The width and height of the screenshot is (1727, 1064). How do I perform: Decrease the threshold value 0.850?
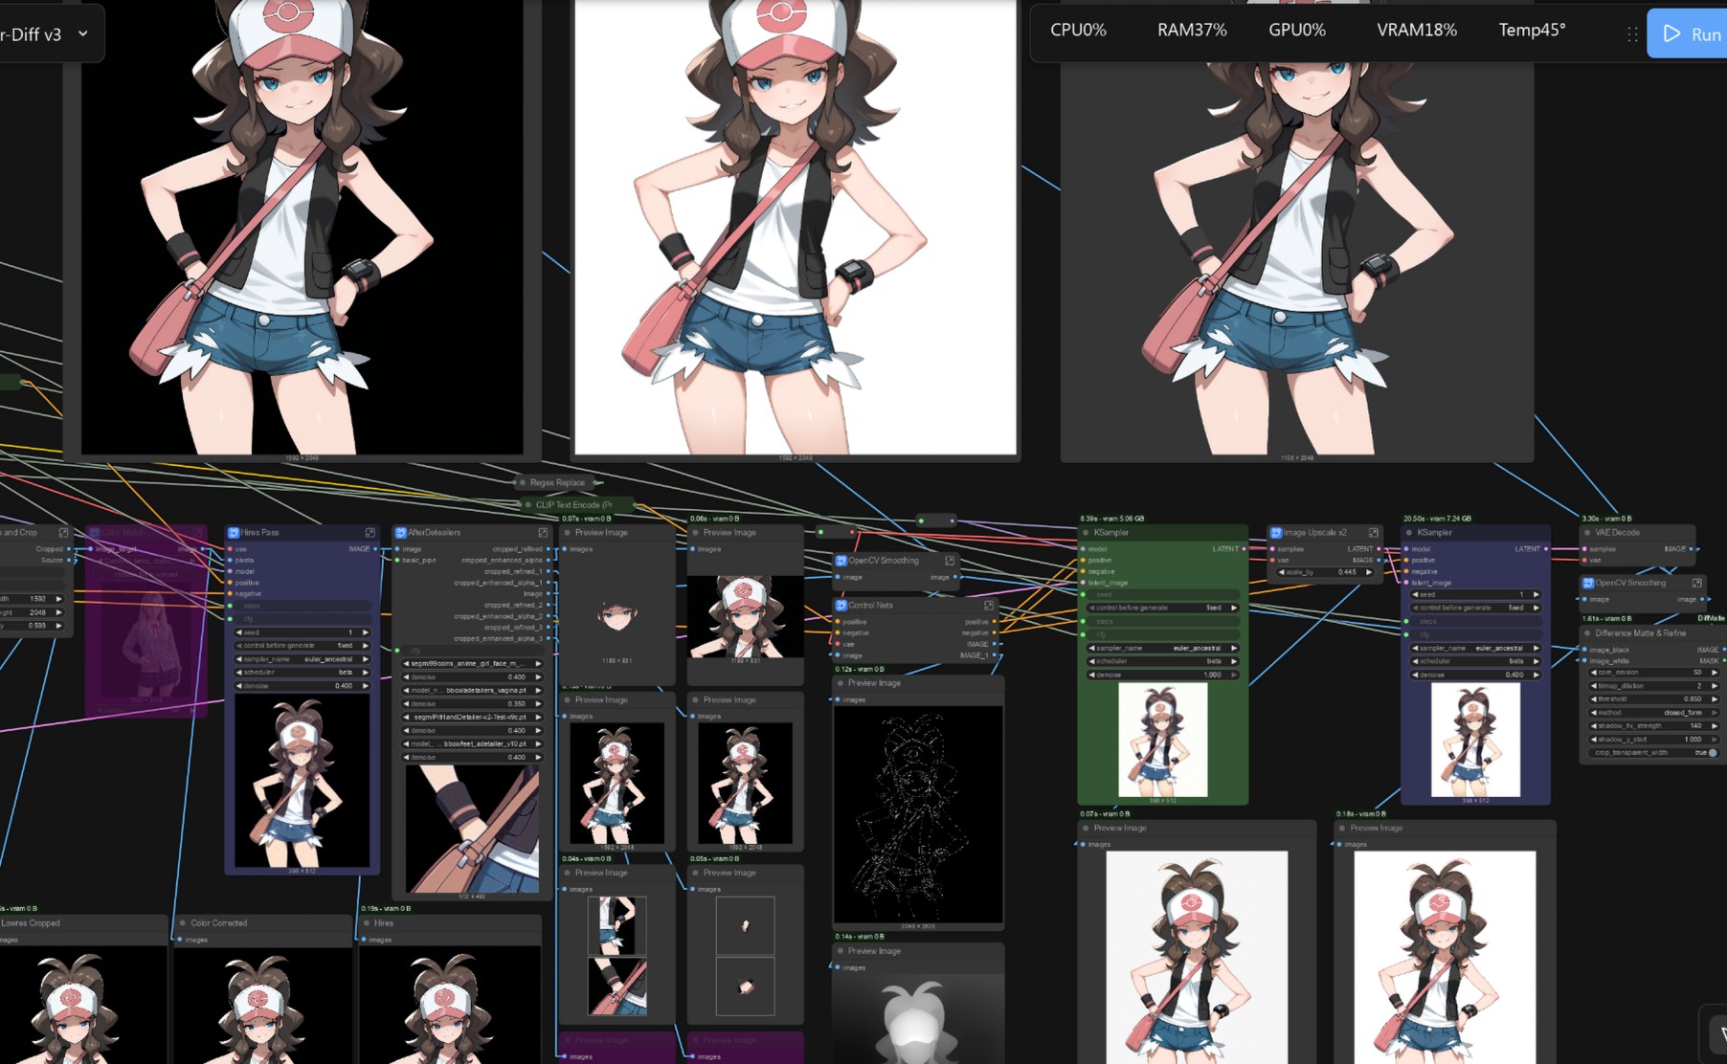pyautogui.click(x=1594, y=699)
